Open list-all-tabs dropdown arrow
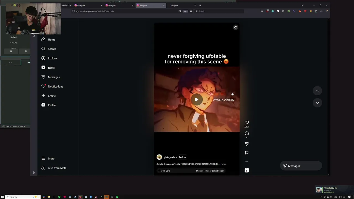 pos(302,5)
